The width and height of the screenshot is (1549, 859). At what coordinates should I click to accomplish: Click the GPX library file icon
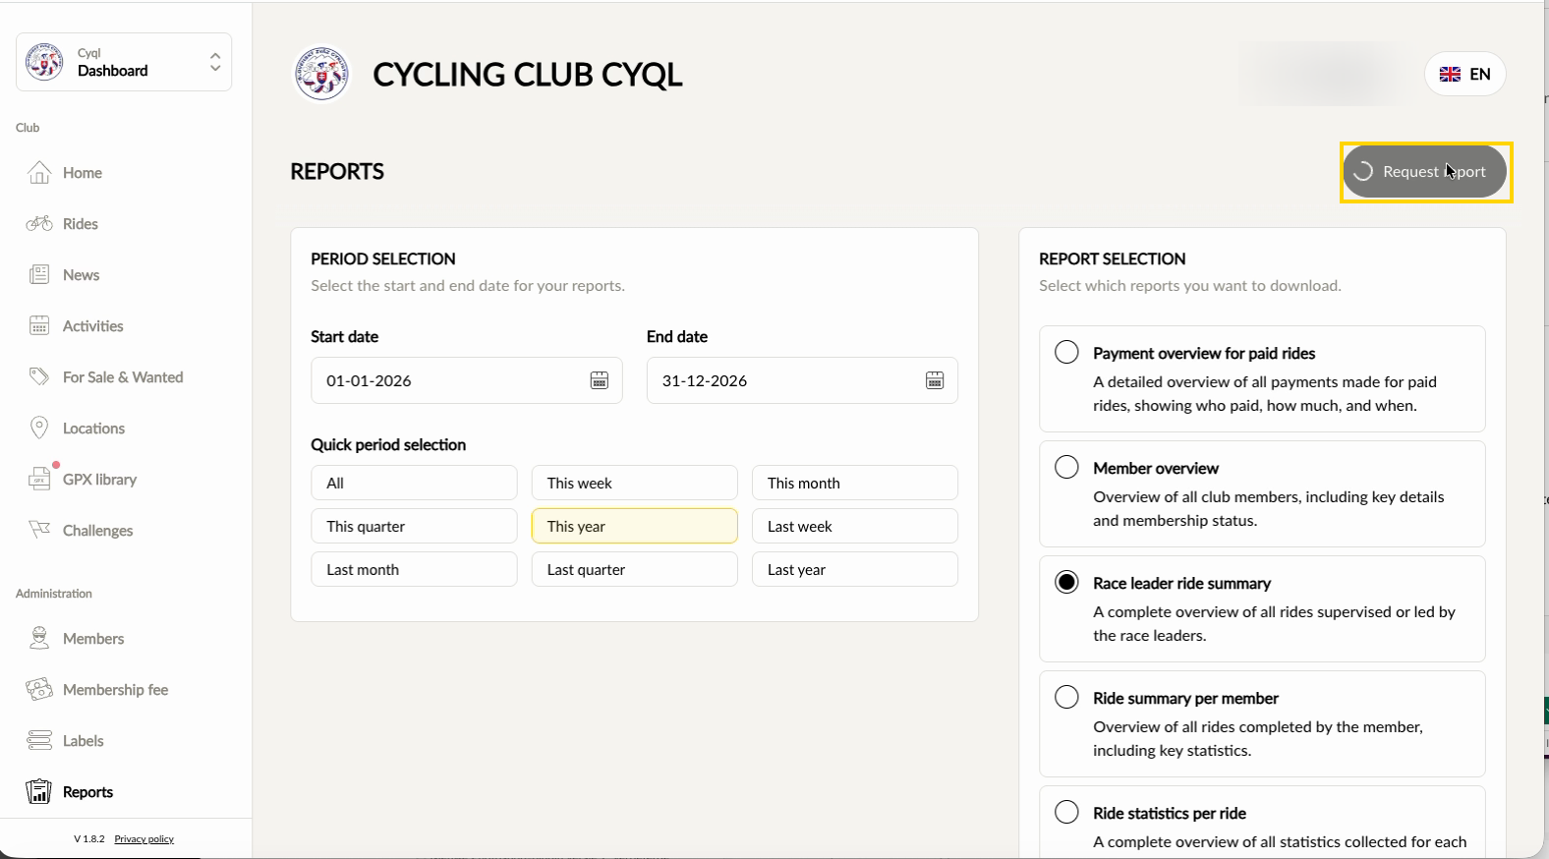39,480
